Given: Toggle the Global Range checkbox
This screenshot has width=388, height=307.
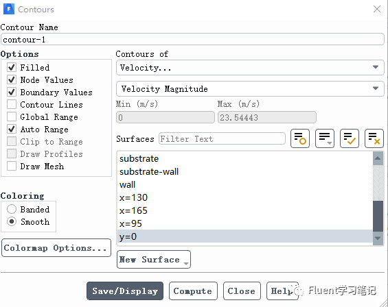Looking at the screenshot, I should coord(12,116).
